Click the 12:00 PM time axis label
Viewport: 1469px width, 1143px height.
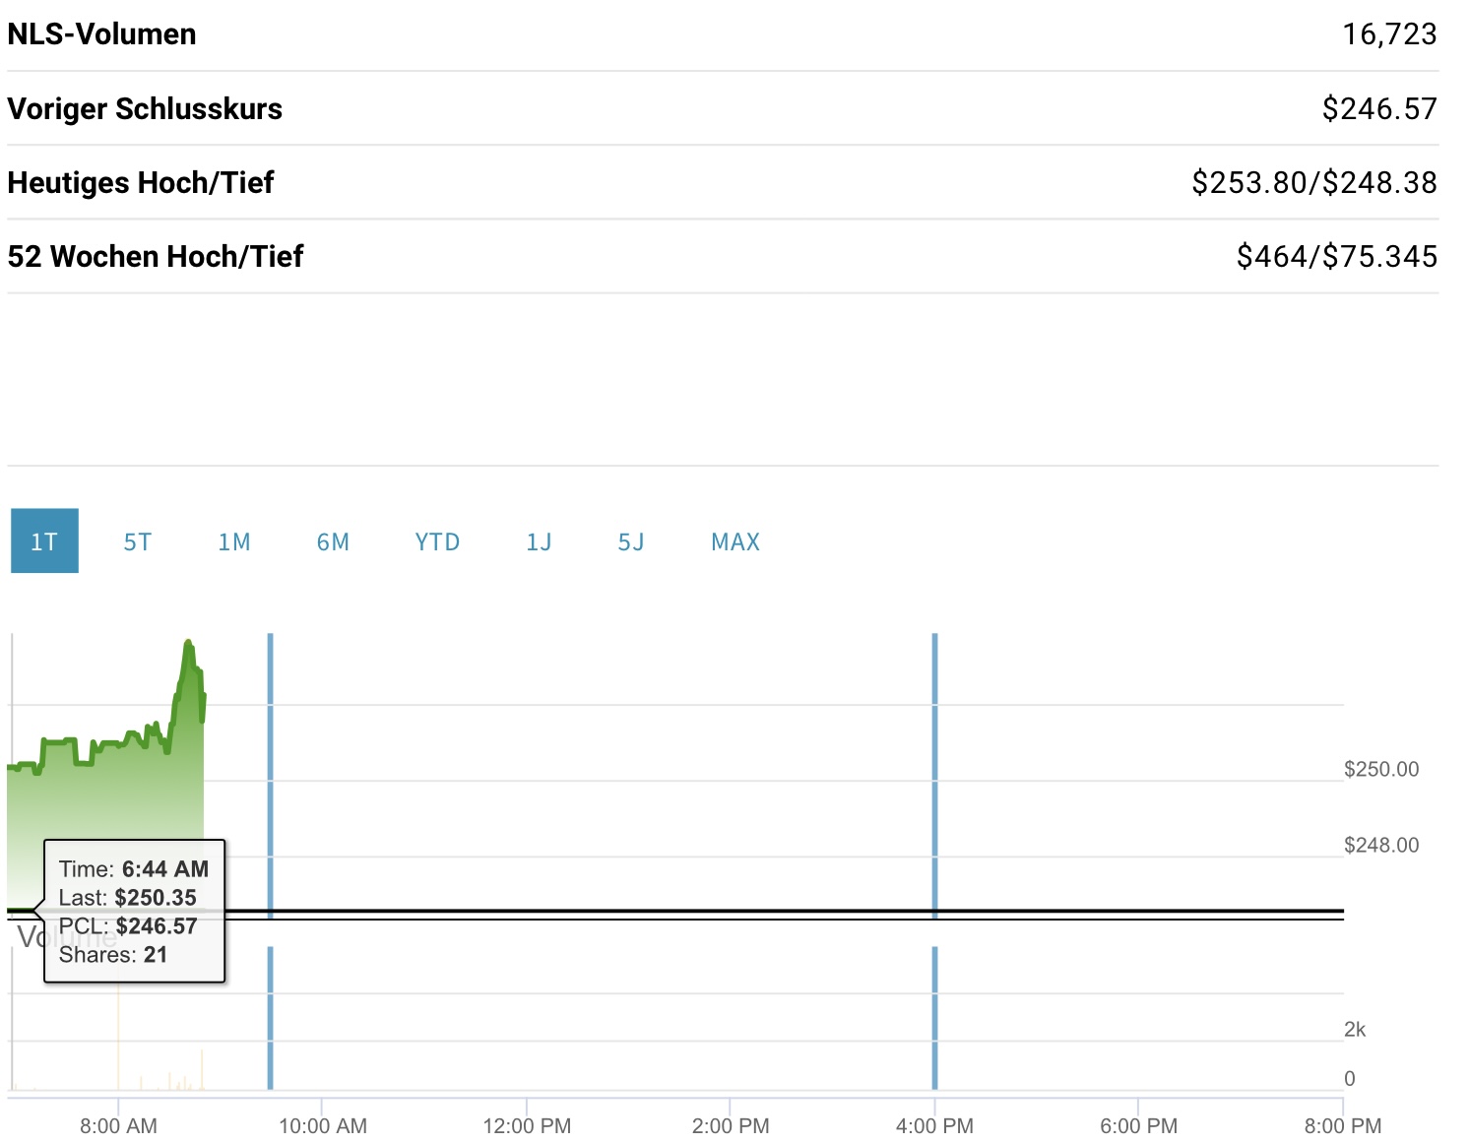click(527, 1125)
